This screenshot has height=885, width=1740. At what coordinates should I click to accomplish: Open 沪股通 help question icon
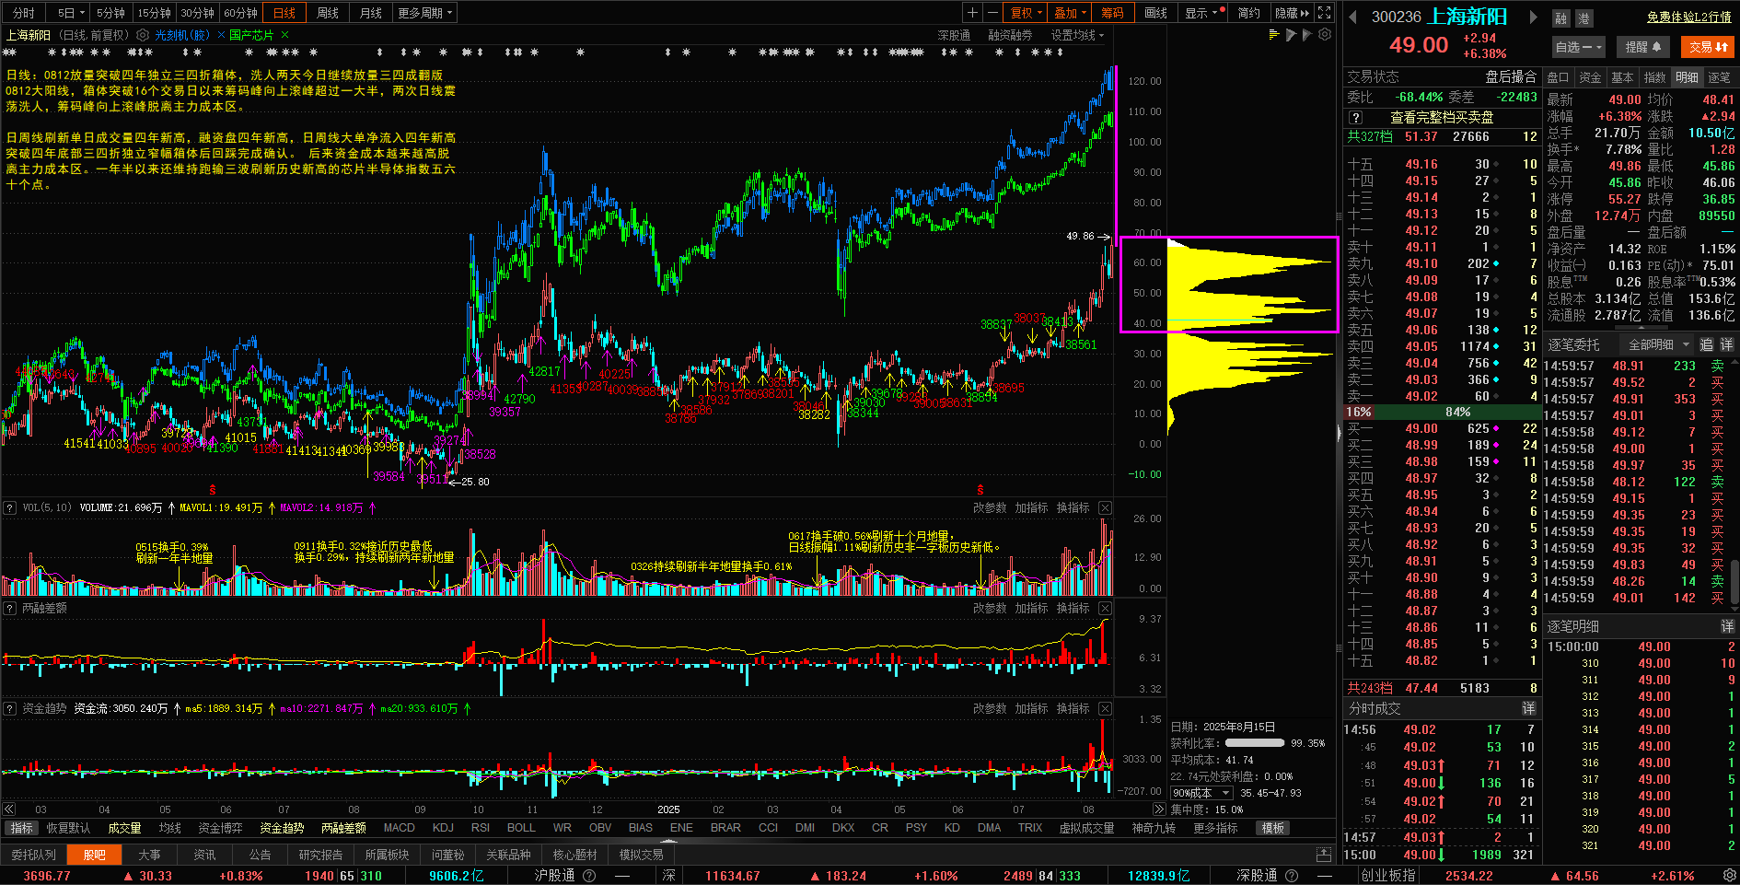point(589,876)
